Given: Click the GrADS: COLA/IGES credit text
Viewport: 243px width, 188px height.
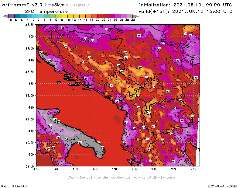Looking at the screenshot, I should [x=14, y=186].
